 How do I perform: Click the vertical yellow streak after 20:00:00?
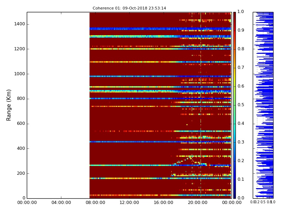(201, 105)
